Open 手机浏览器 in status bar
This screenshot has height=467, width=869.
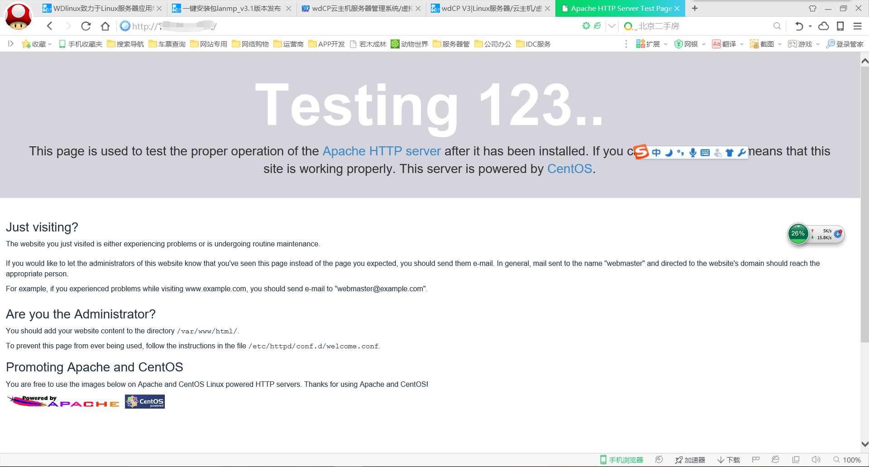tap(621, 460)
